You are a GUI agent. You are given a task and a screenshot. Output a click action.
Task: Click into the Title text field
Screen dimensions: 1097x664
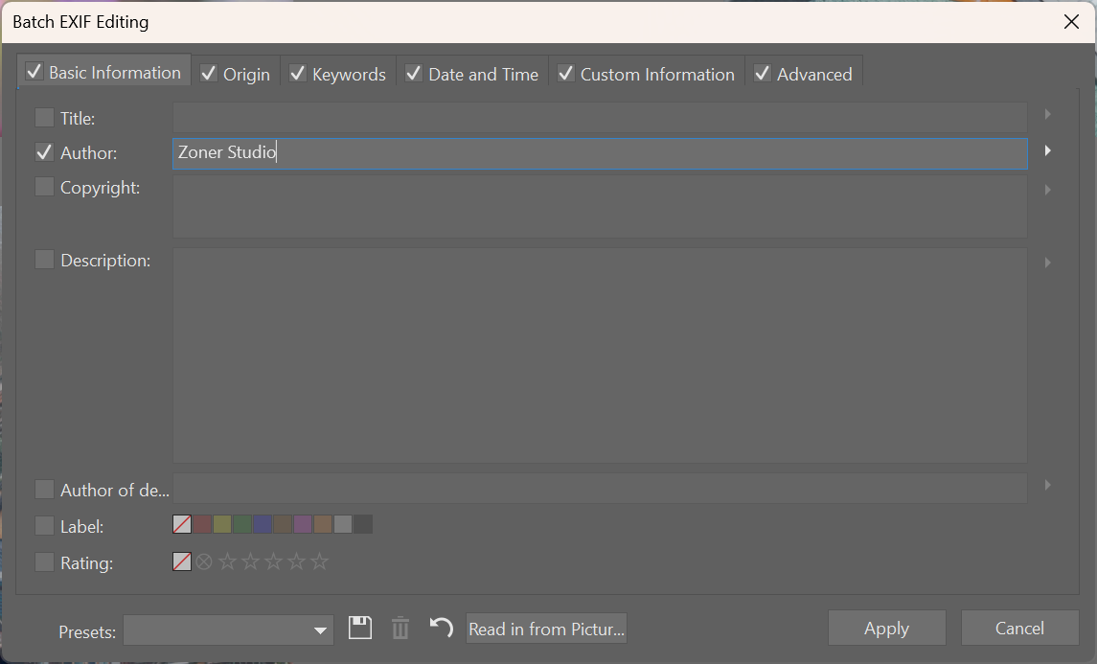tap(601, 117)
